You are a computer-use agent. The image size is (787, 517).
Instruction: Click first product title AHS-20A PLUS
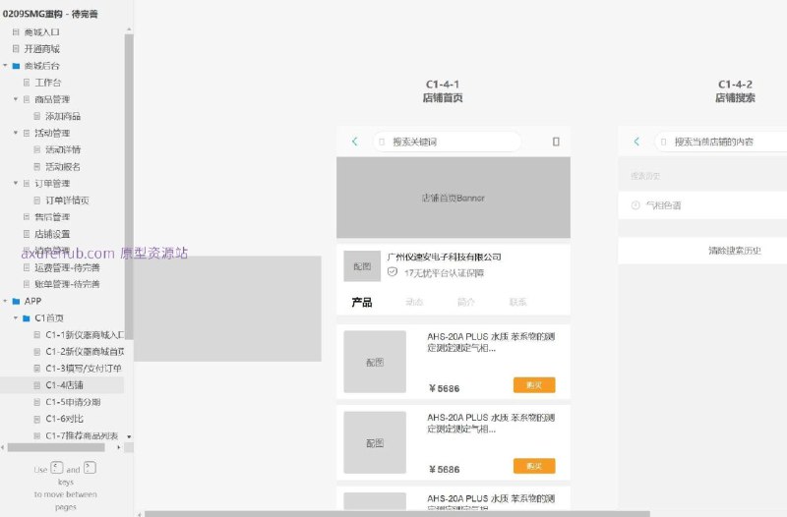click(x=491, y=342)
